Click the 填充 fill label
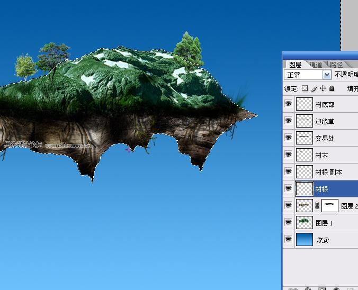 point(352,88)
